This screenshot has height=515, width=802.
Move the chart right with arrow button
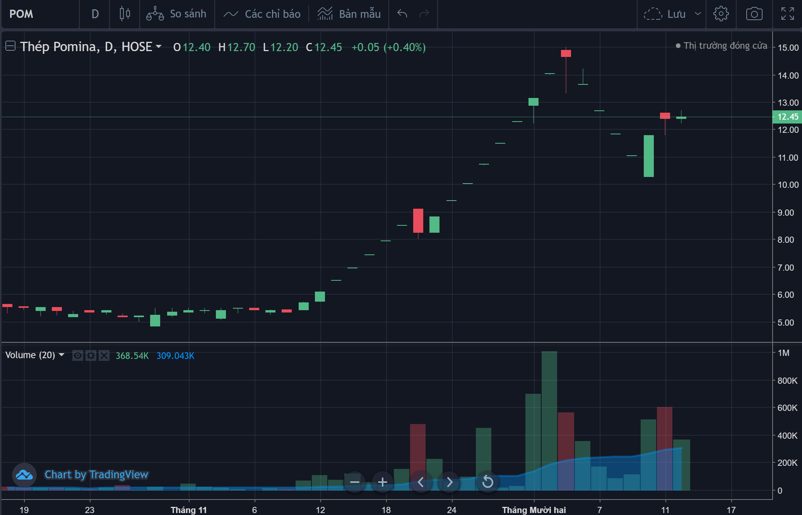point(449,482)
